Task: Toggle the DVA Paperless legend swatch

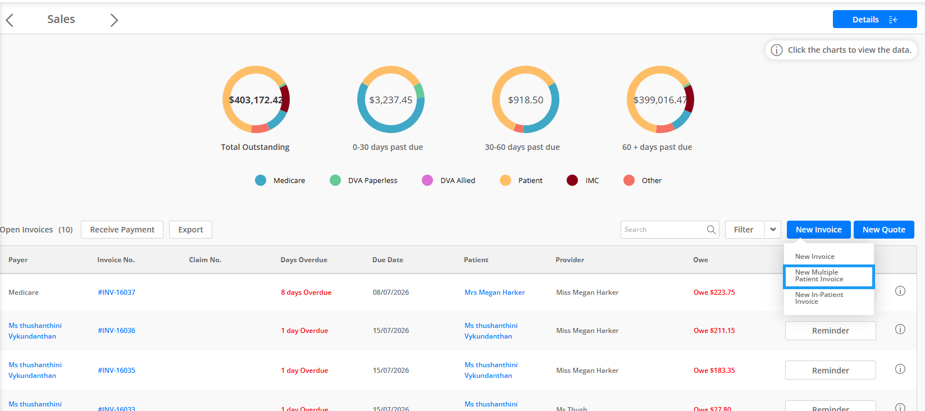Action: coord(335,180)
